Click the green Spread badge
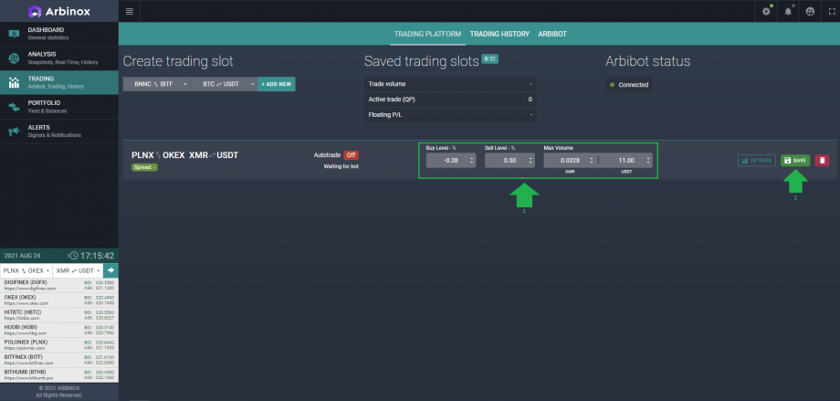The width and height of the screenshot is (840, 401). pyautogui.click(x=144, y=167)
